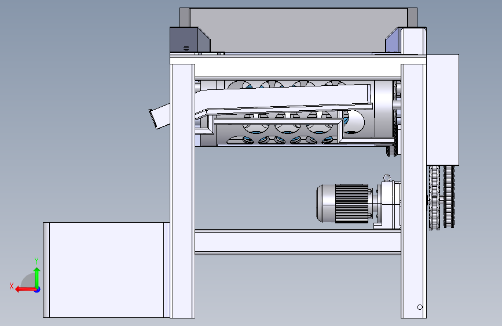502x326 pixels.
Task: Select the dark gray bracket at top left
Action: pos(189,39)
